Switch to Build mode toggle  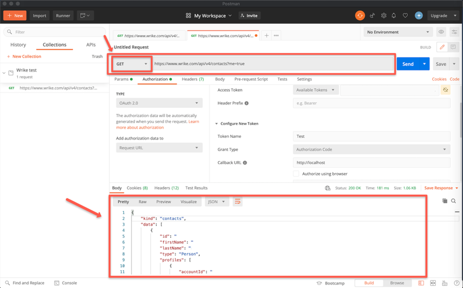coord(369,283)
